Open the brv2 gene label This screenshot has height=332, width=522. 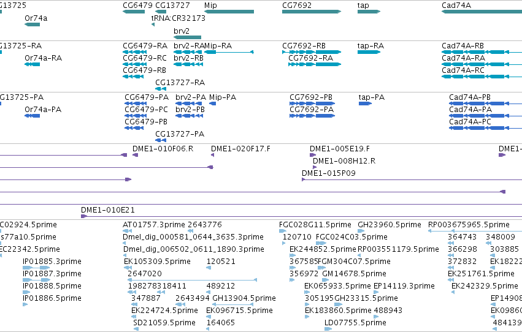182,31
